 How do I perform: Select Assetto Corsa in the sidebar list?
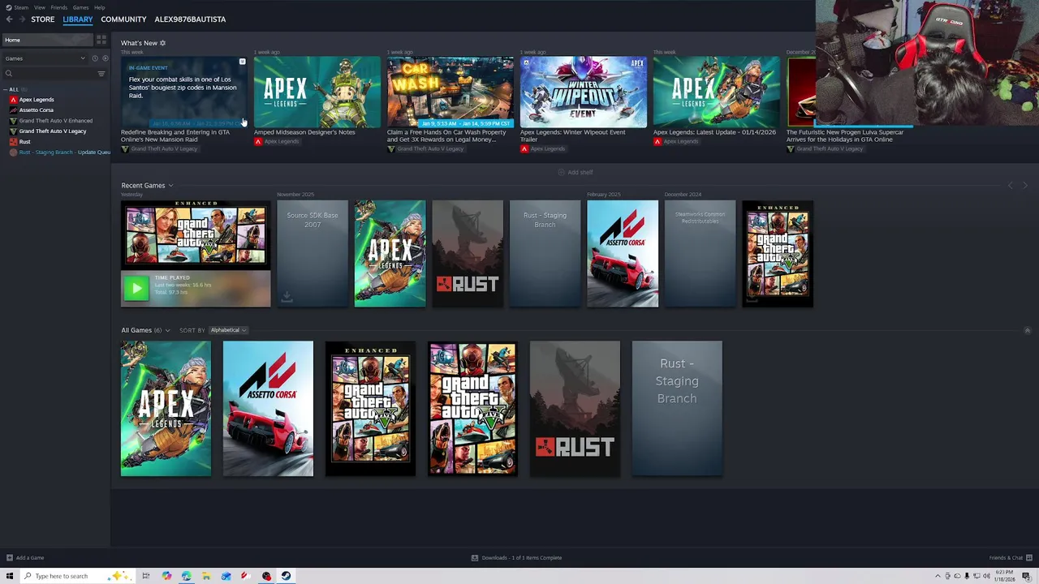[36, 110]
